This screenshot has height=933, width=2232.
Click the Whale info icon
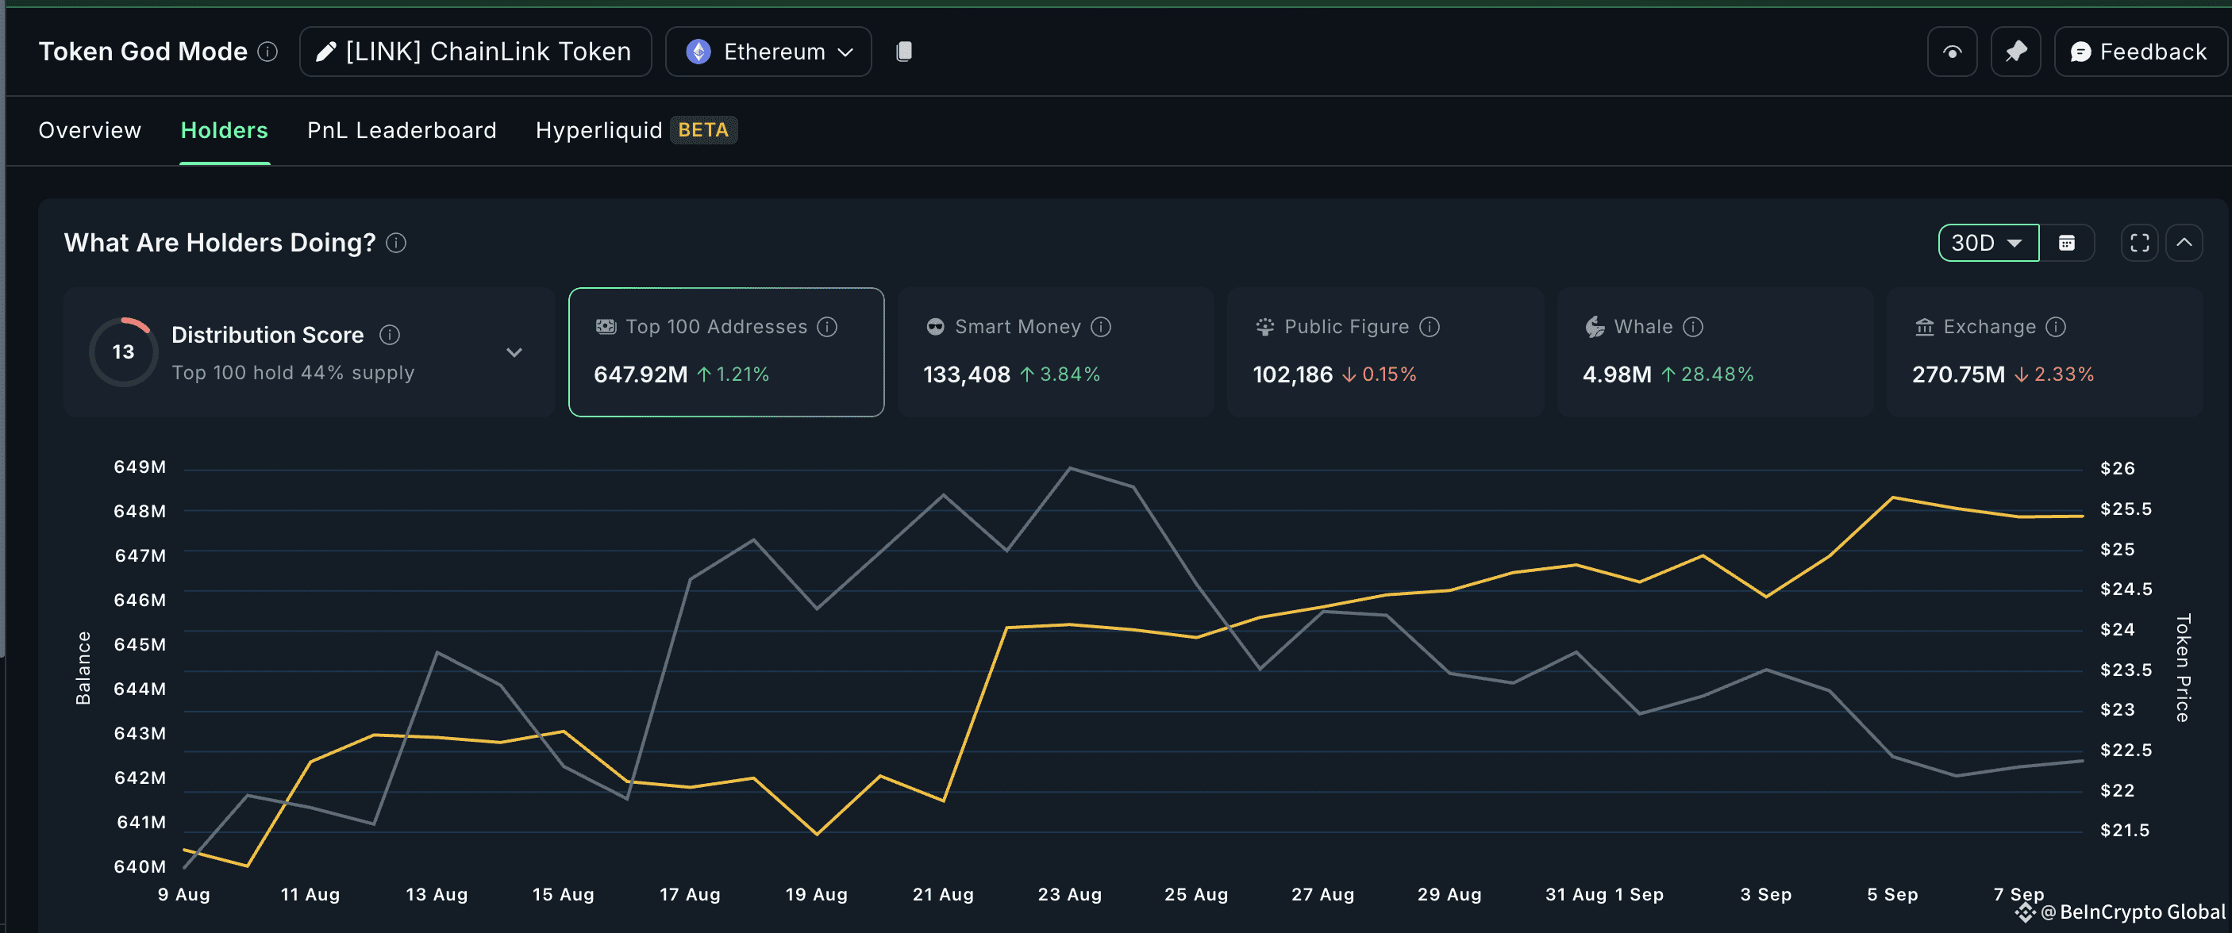1693,327
